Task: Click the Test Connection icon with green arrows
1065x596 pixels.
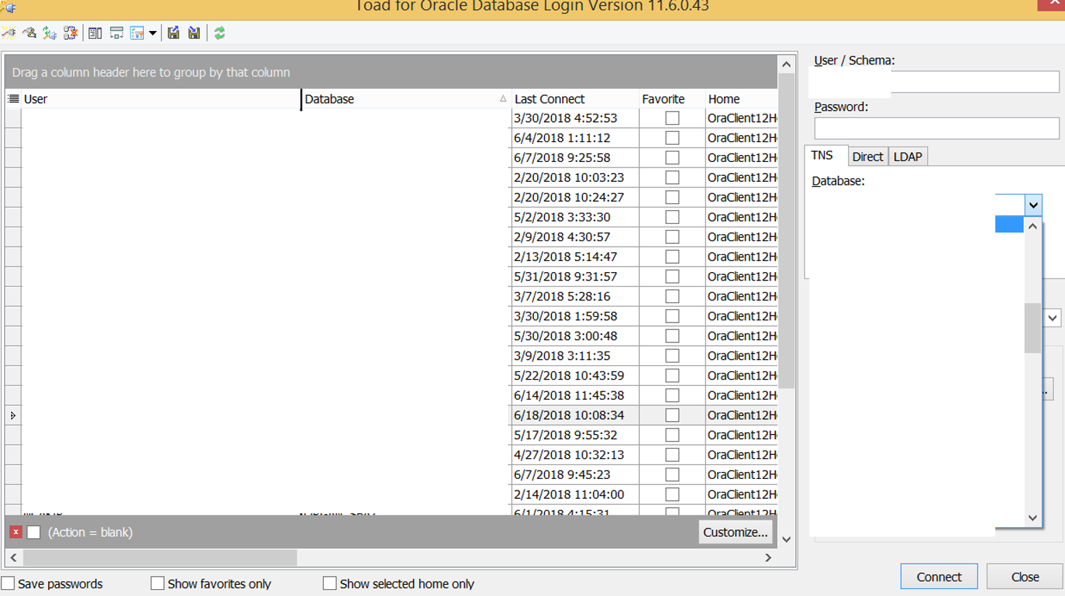Action: (x=50, y=32)
